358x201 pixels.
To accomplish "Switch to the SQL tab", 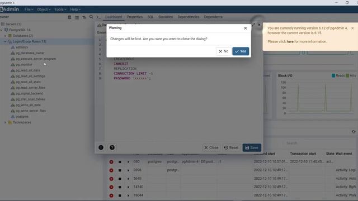I will tap(150, 17).
